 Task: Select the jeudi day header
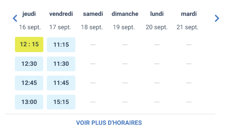29,14
